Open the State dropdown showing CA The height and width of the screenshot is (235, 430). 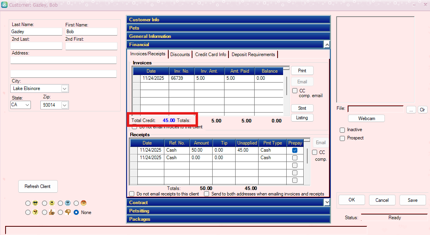27,105
